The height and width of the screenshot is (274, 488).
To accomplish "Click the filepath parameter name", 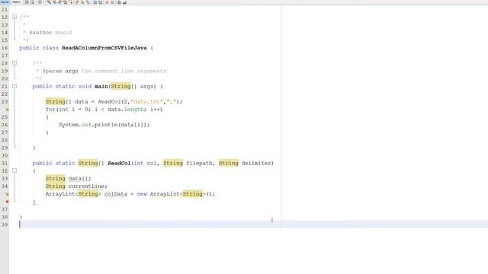I will tap(199, 163).
